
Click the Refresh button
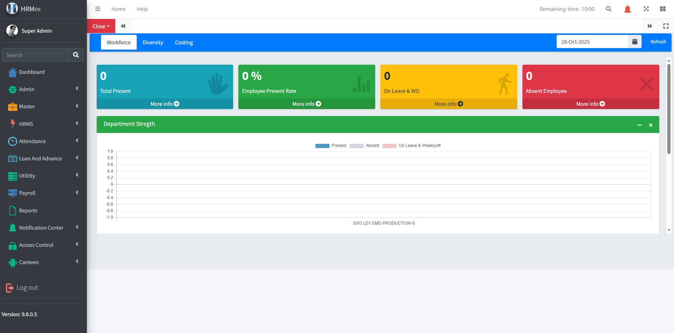657,41
